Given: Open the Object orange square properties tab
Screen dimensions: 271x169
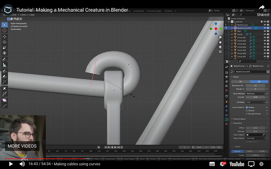Looking at the screenshot, I should [227, 102].
